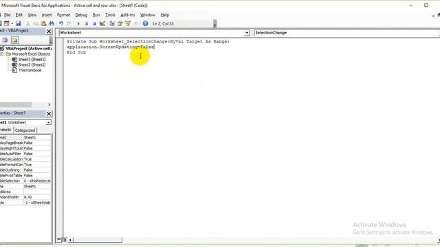
Task: Select the VBAProject root node
Action: coord(29,49)
